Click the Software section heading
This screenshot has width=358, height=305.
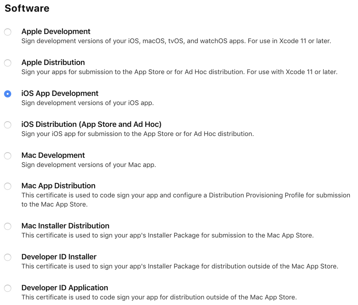(x=27, y=8)
